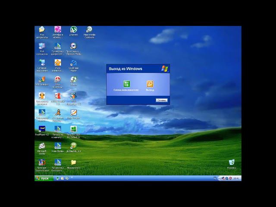This screenshot has width=276, height=207.
Task: Select the RealPlayer G2 desktop icon
Action: pyautogui.click(x=42, y=129)
